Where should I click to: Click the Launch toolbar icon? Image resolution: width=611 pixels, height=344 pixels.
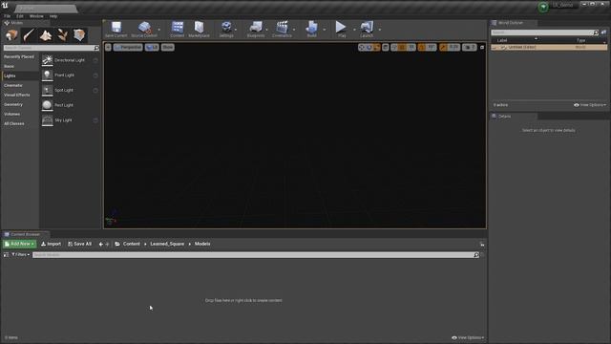click(367, 28)
